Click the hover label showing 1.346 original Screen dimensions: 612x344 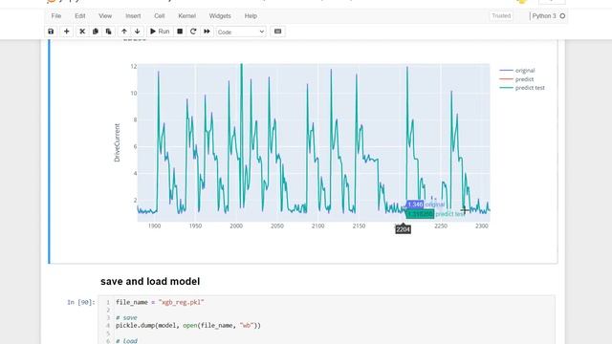[x=426, y=204]
